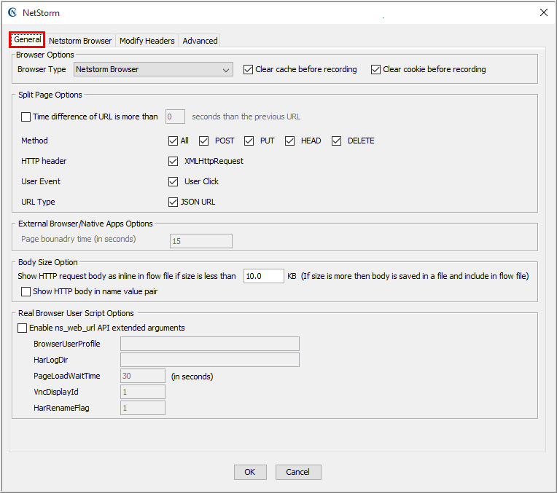This screenshot has height=493, width=557.
Task: Switch to the Advanced tab
Action: 200,41
